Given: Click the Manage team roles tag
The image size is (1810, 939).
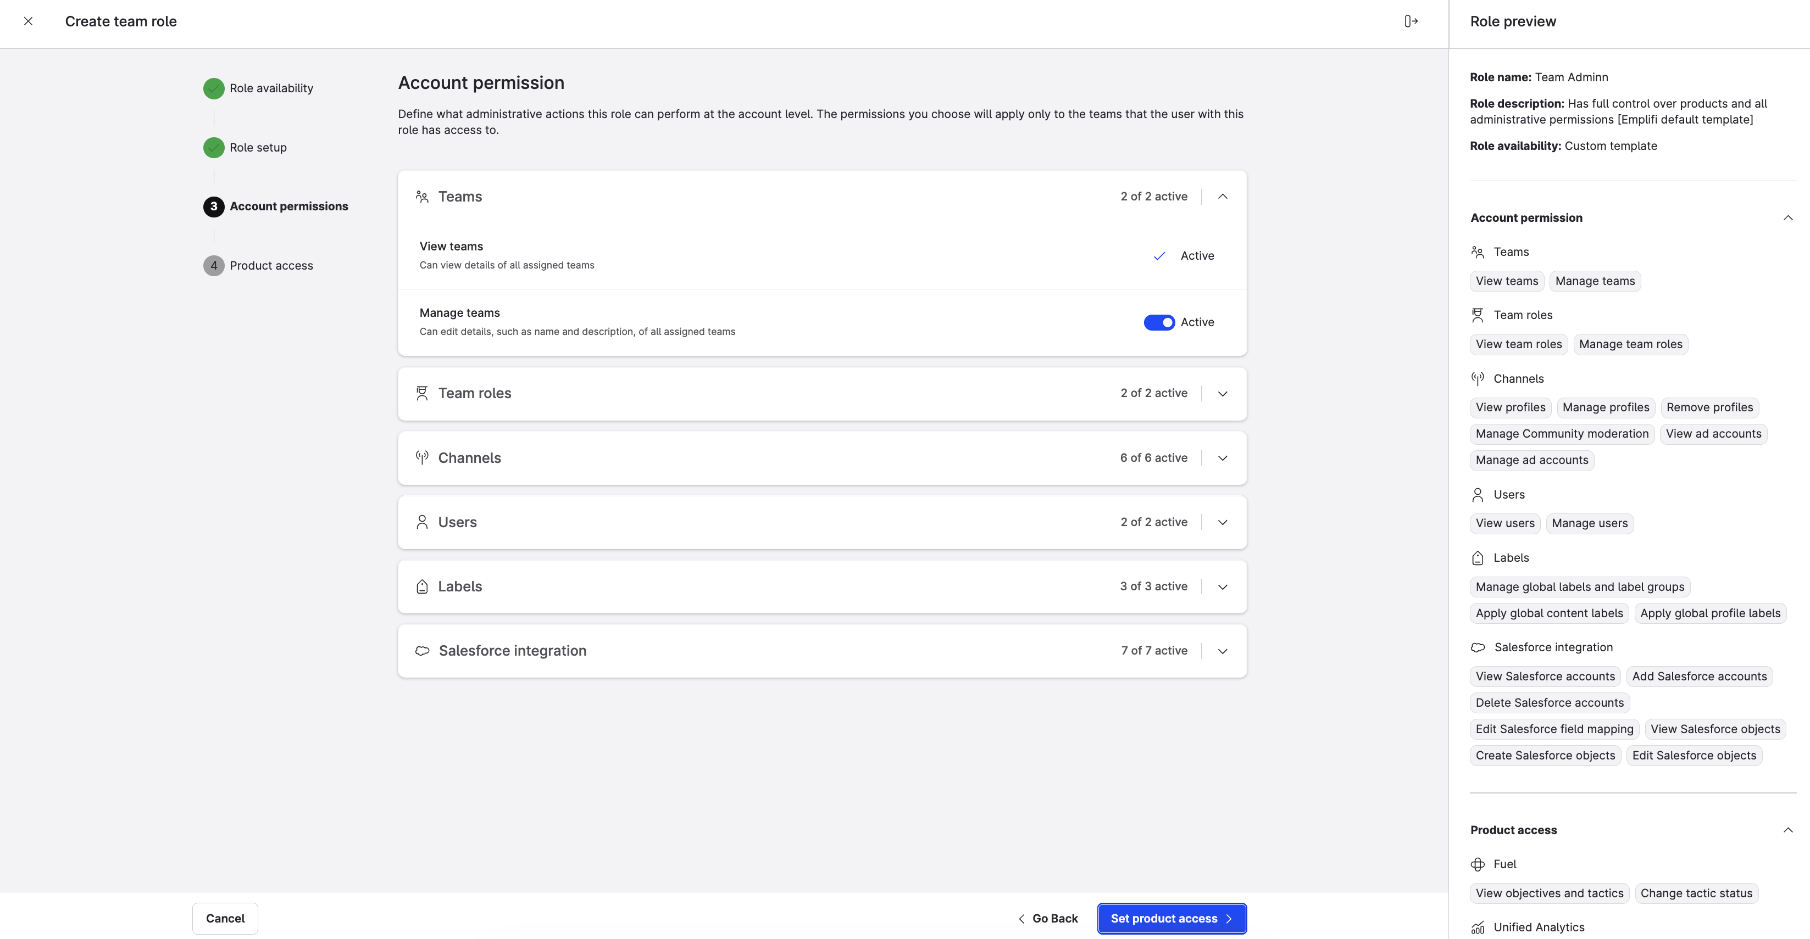Looking at the screenshot, I should (1631, 345).
